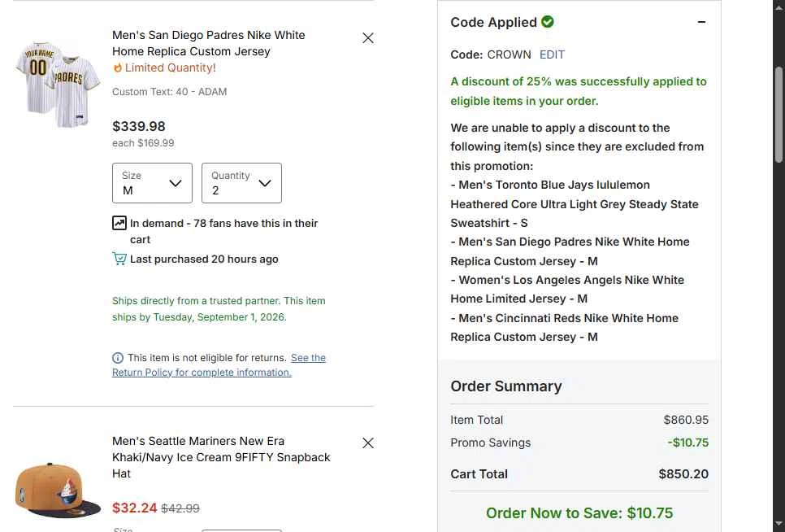Click the excluded Toronto Blue Jays lululemon item
This screenshot has width=785, height=532.
(575, 204)
